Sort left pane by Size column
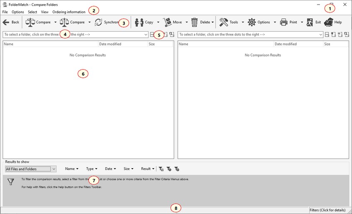 [x=160, y=44]
